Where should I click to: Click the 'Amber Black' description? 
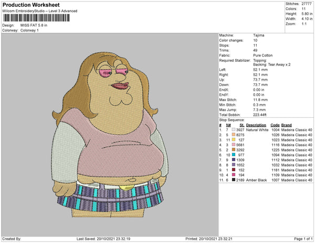tap(257, 180)
